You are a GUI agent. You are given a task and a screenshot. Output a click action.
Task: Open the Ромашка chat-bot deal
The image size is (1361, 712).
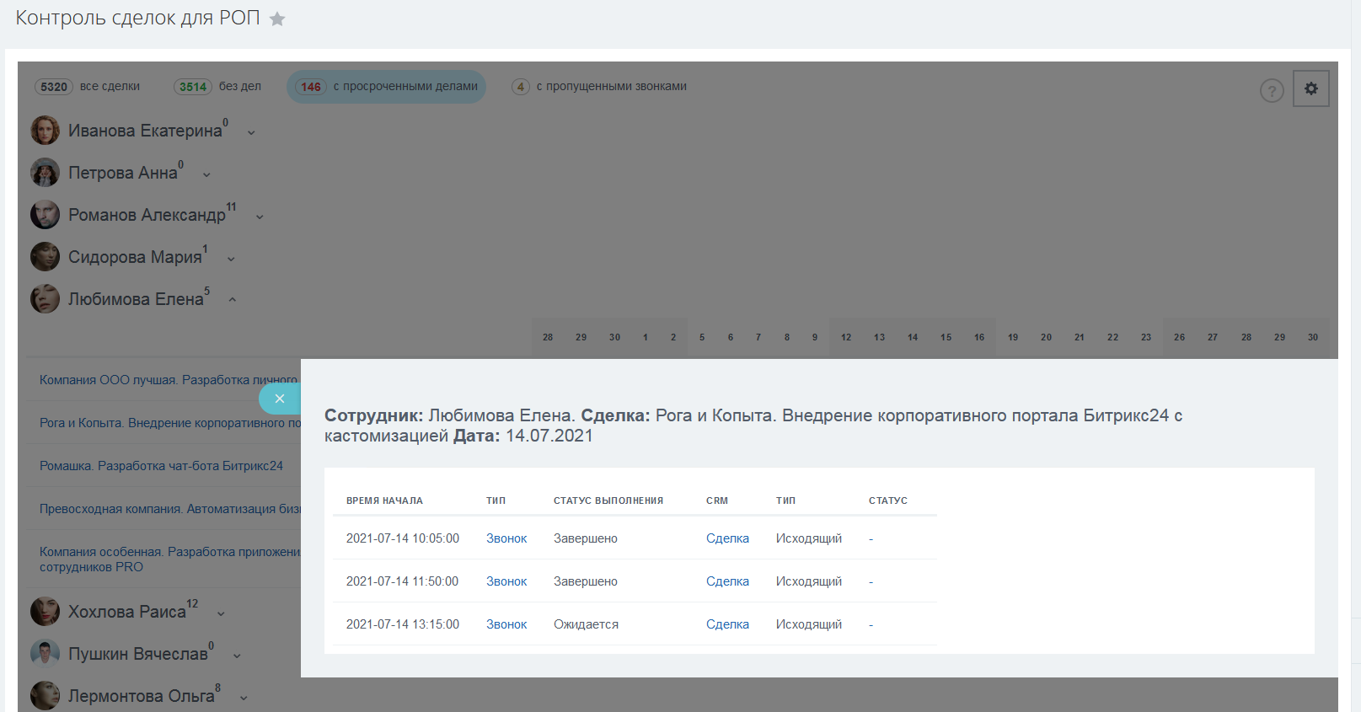click(161, 466)
